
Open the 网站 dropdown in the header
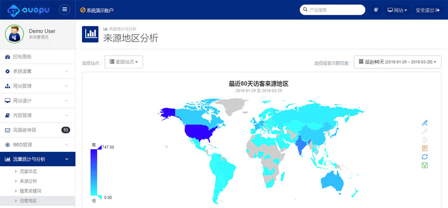[397, 10]
